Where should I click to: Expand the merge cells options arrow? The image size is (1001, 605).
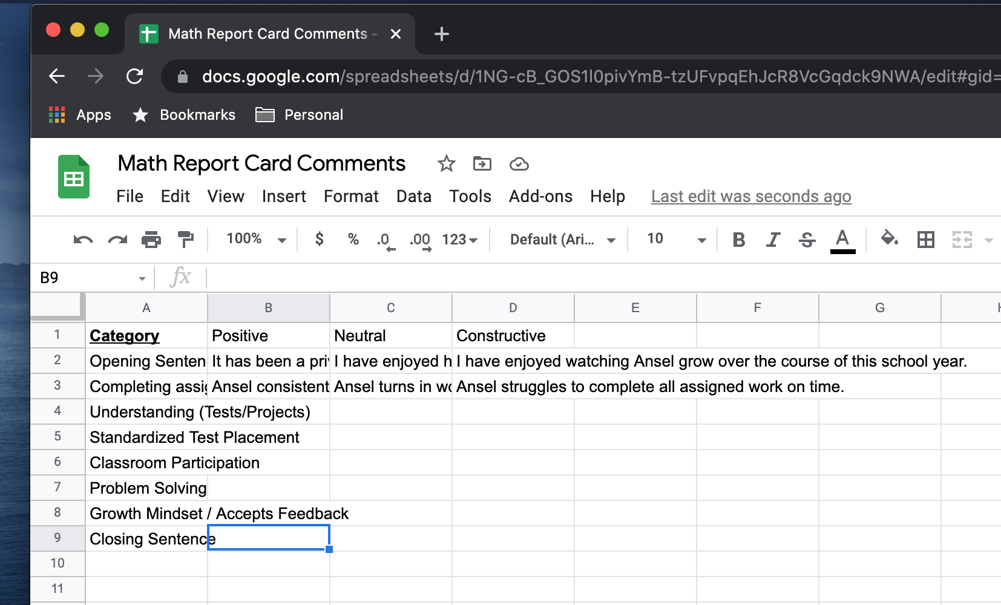989,240
